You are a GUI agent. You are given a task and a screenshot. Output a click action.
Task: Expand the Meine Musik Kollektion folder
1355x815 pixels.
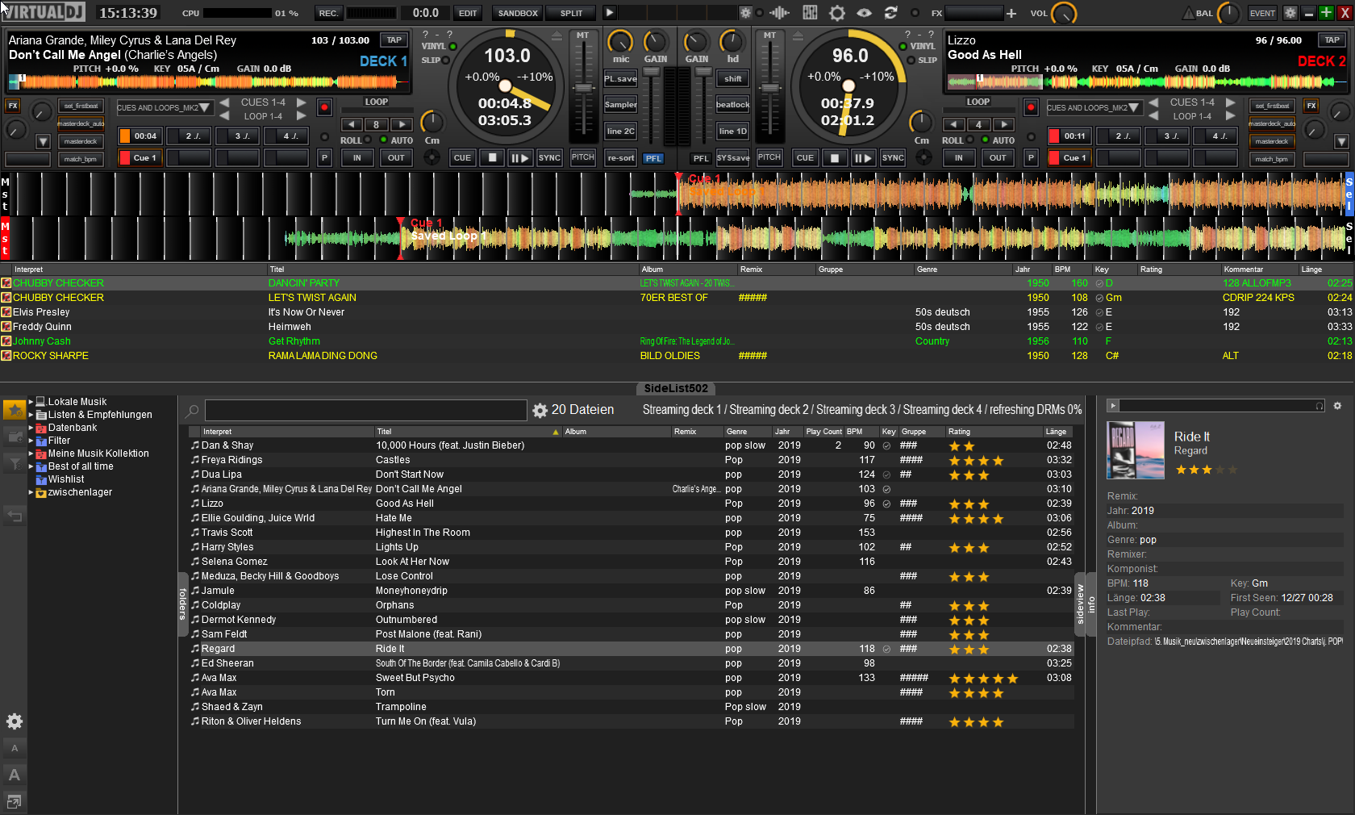tap(31, 453)
